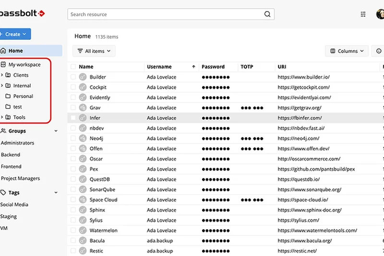Select the Staging tag
Screen dimensions: 384x256
pos(8,216)
